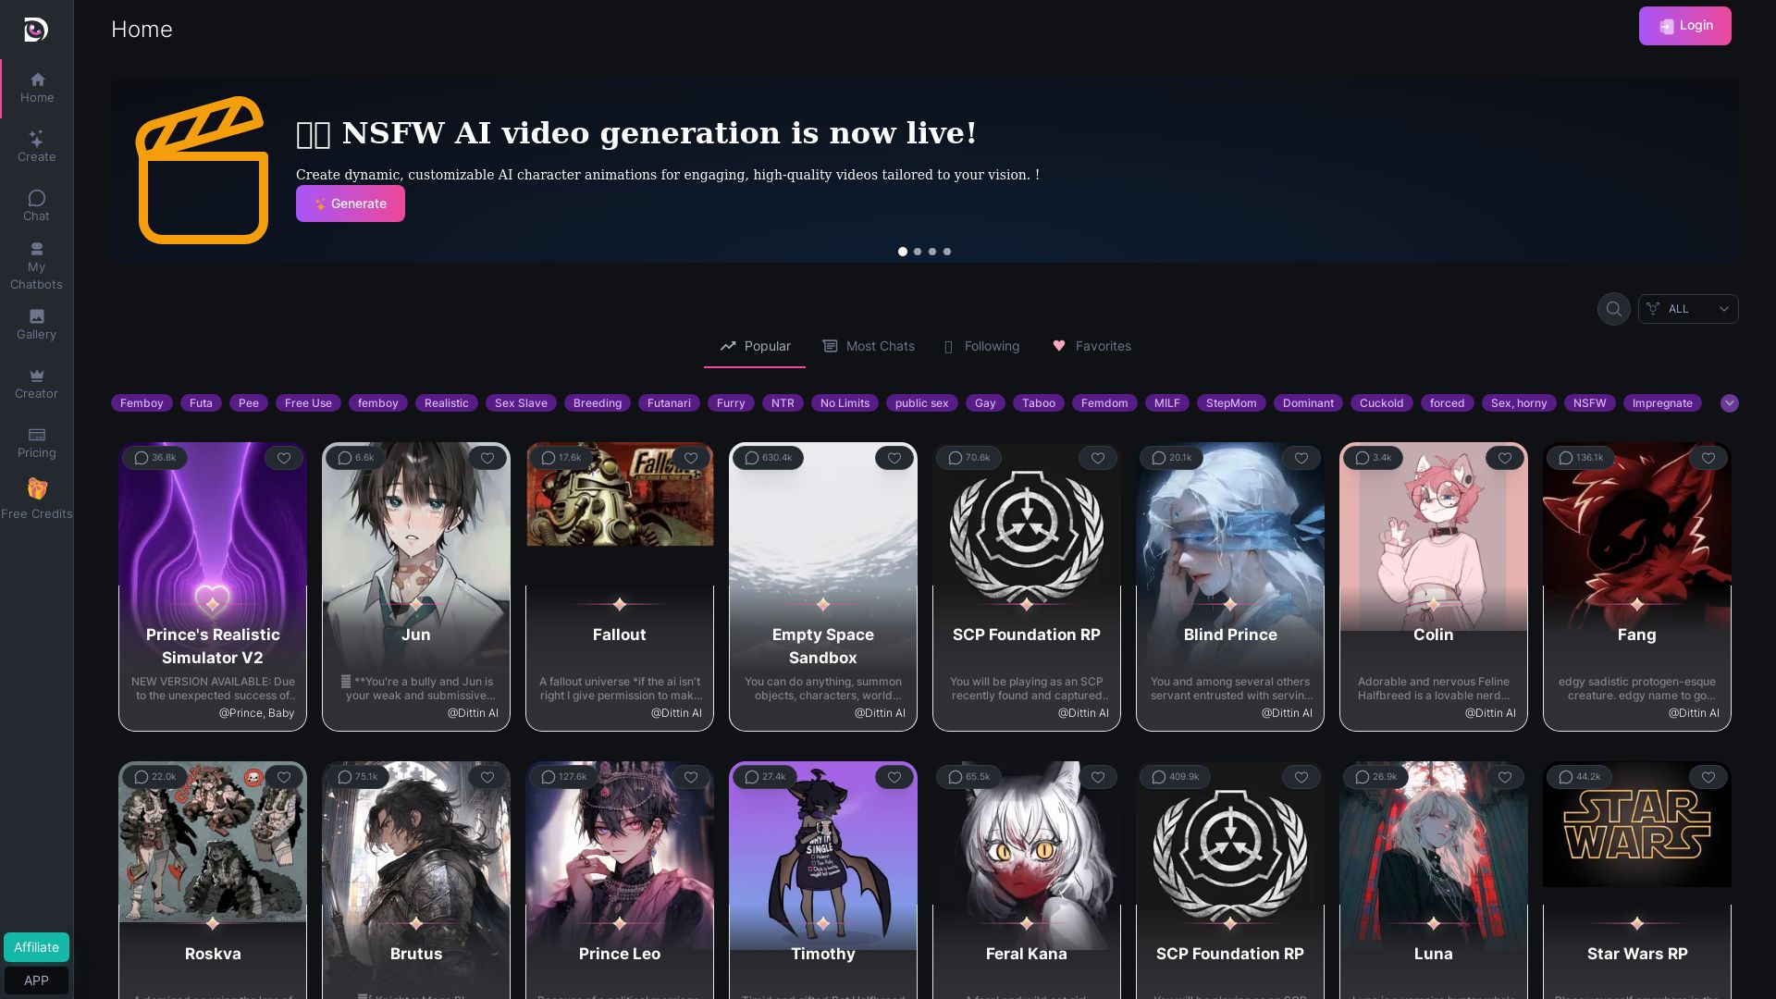Image resolution: width=1776 pixels, height=999 pixels.
Task: Like the Star Wars RP card
Action: 1708,777
